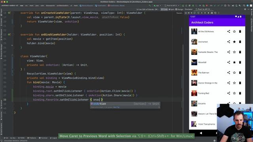253x142 pixels.
Task: Share the Uncharted movie
Action: click(x=228, y=42)
